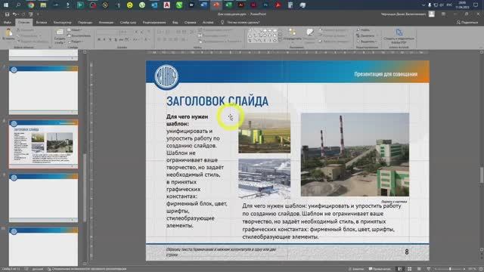Expand the Section dropdown in the Slides group
The height and width of the screenshot is (272, 484).
point(75,42)
